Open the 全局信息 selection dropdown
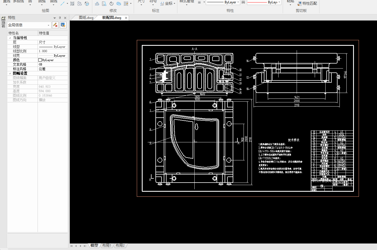This screenshot has height=250, width=377. pyautogui.click(x=48, y=25)
